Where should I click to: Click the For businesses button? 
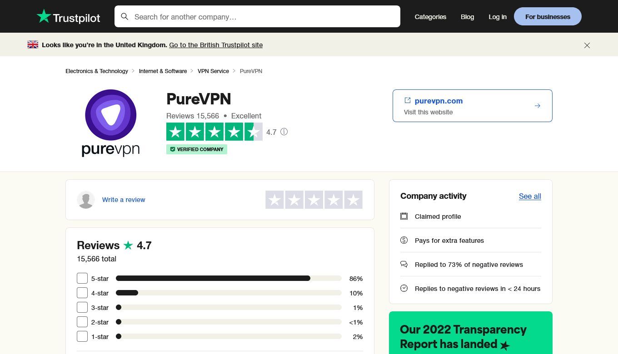(x=548, y=16)
